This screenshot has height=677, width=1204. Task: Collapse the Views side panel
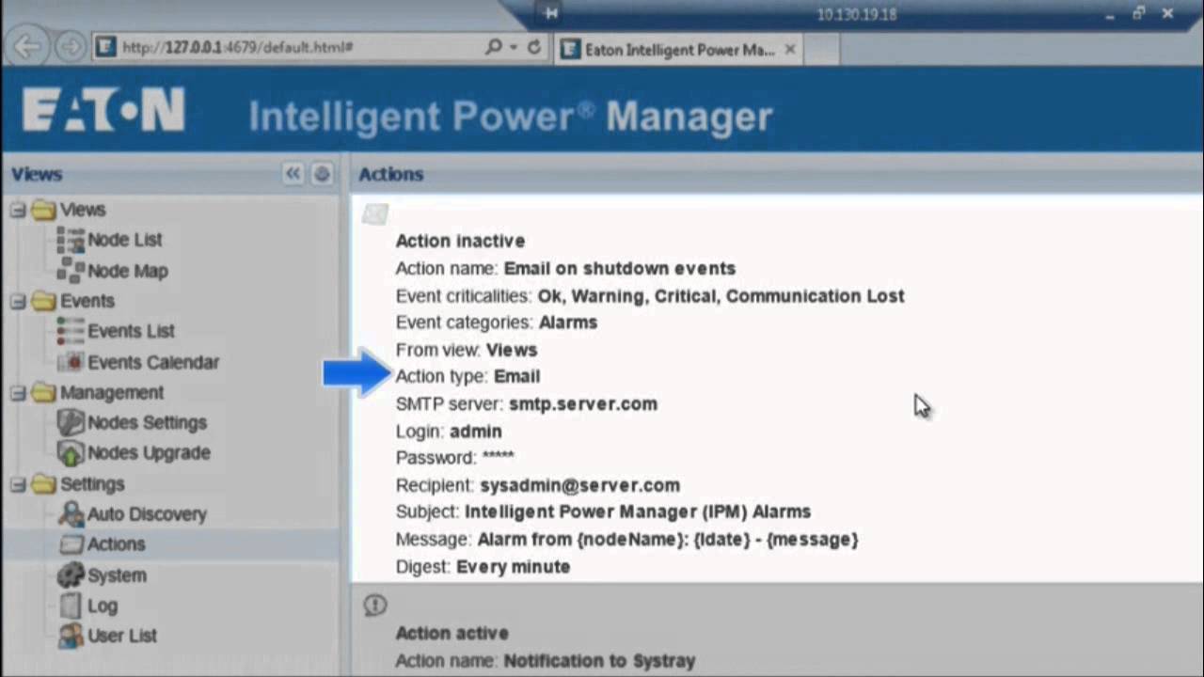tap(293, 174)
